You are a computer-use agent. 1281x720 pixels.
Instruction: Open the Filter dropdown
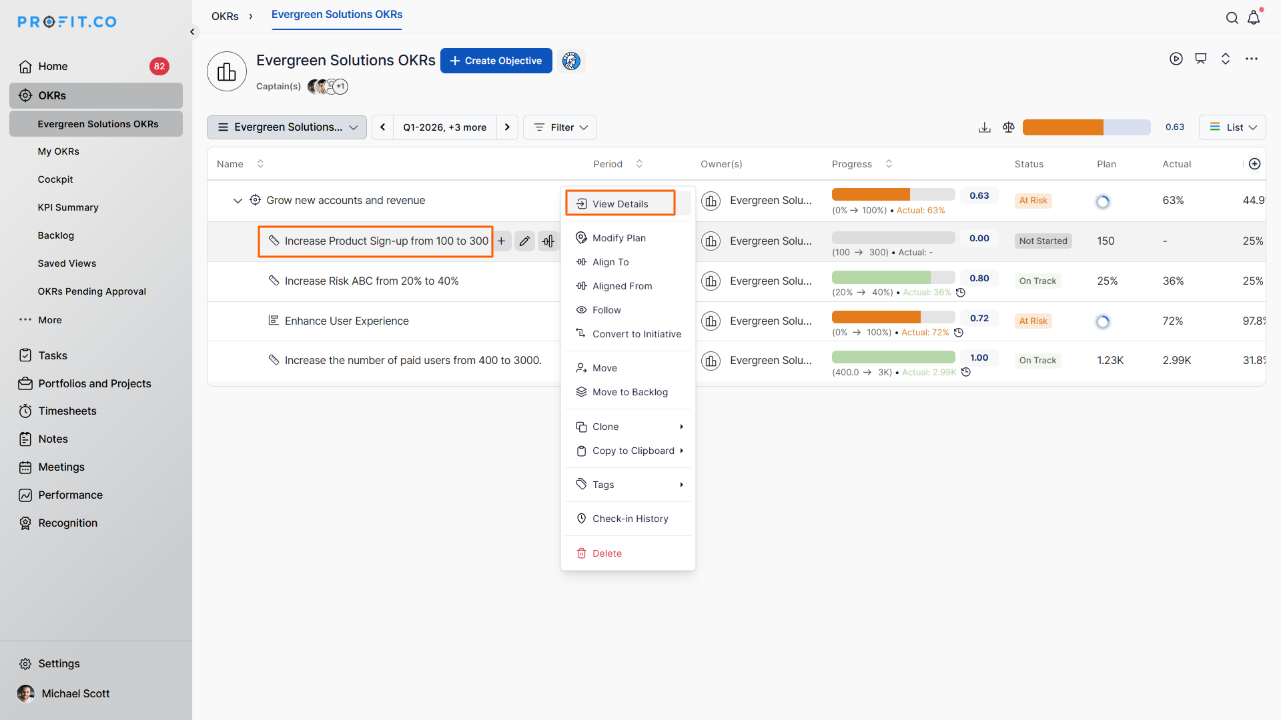click(560, 127)
